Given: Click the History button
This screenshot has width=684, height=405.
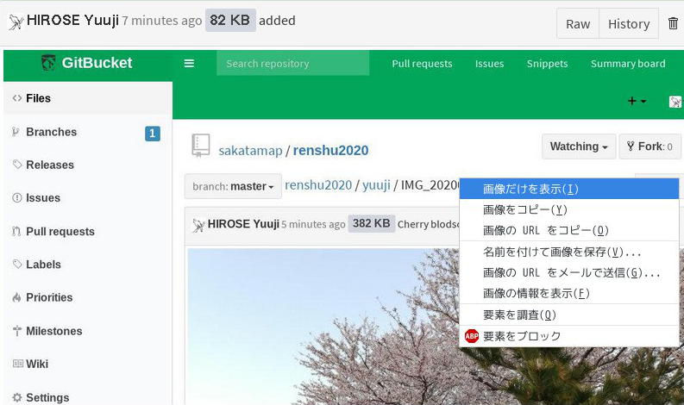Looking at the screenshot, I should click(x=628, y=23).
